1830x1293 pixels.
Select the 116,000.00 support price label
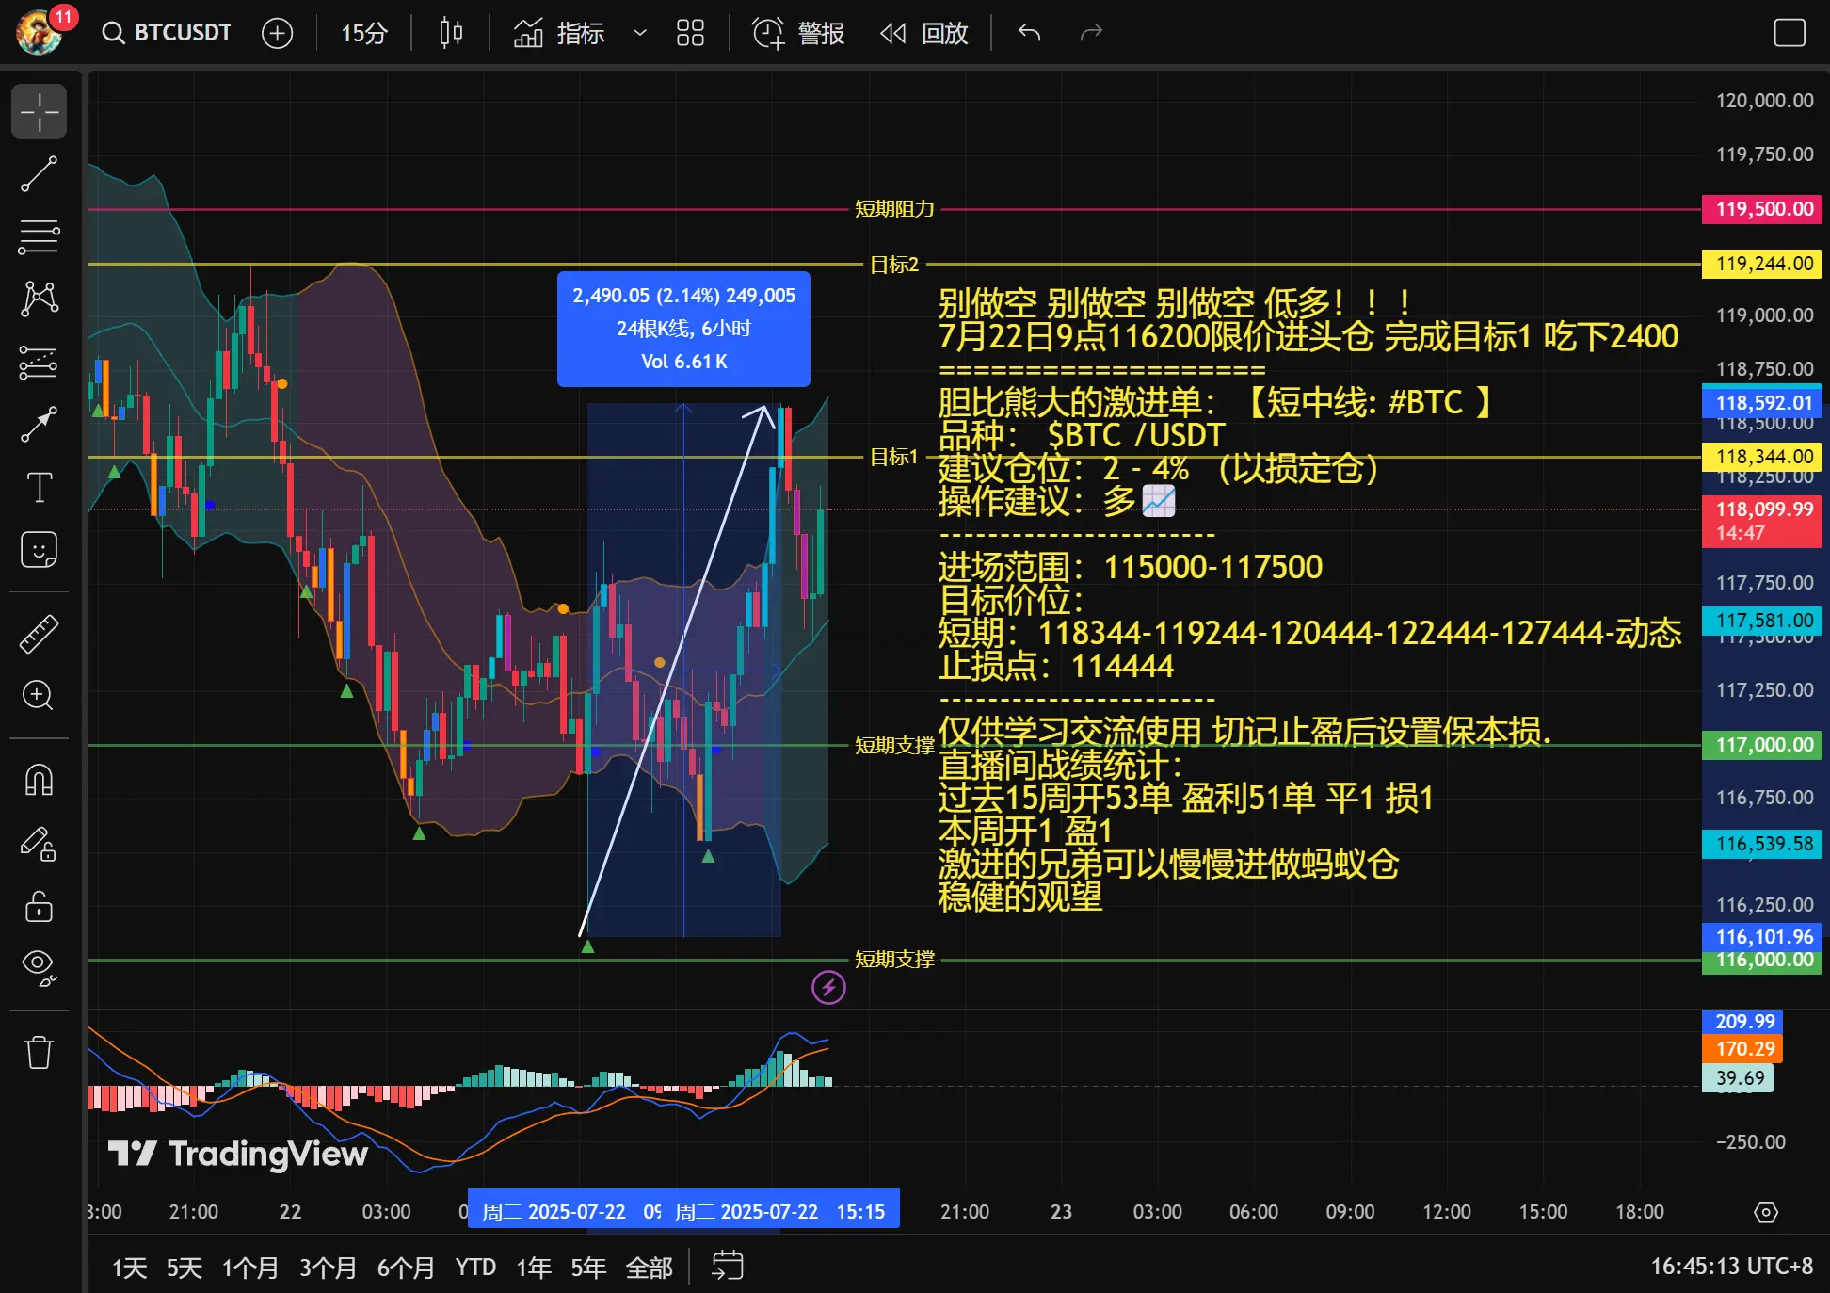point(1762,962)
